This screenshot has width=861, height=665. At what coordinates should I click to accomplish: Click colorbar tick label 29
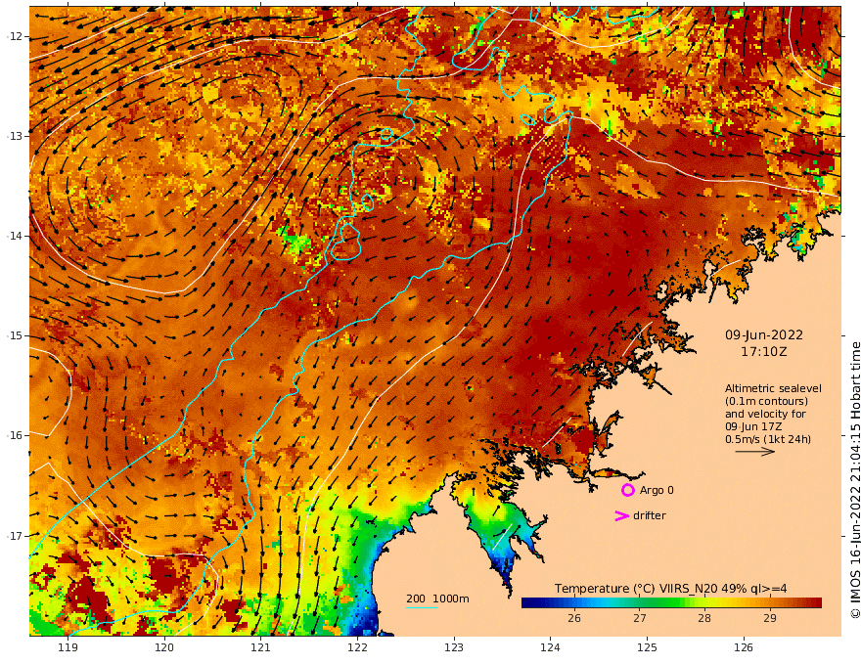tap(770, 618)
